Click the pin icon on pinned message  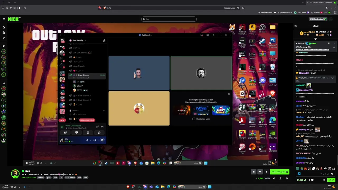[x=329, y=44]
